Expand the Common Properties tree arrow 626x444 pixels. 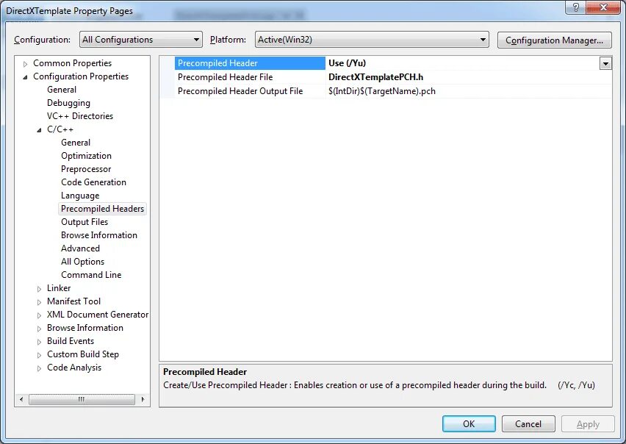tap(25, 64)
